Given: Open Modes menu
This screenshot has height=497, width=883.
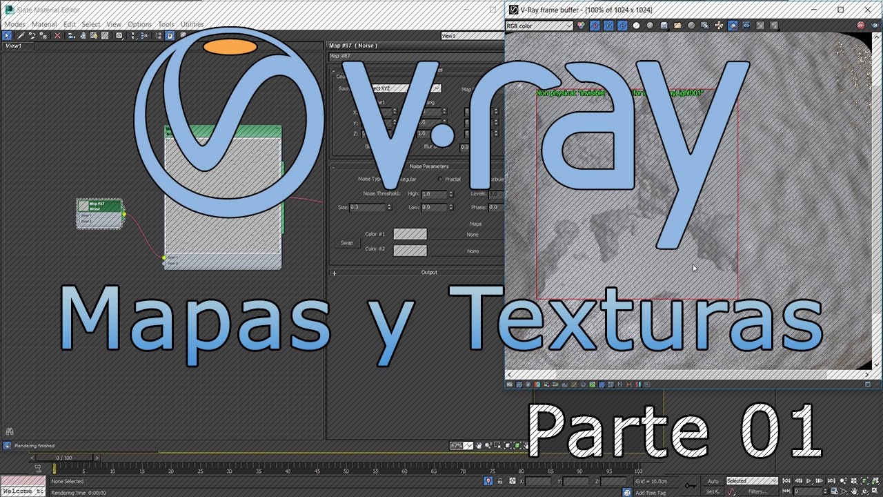Looking at the screenshot, I should pyautogui.click(x=14, y=24).
